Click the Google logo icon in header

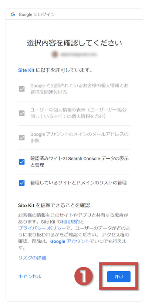[13, 14]
